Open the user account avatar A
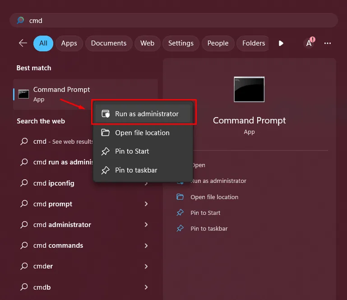 point(309,43)
